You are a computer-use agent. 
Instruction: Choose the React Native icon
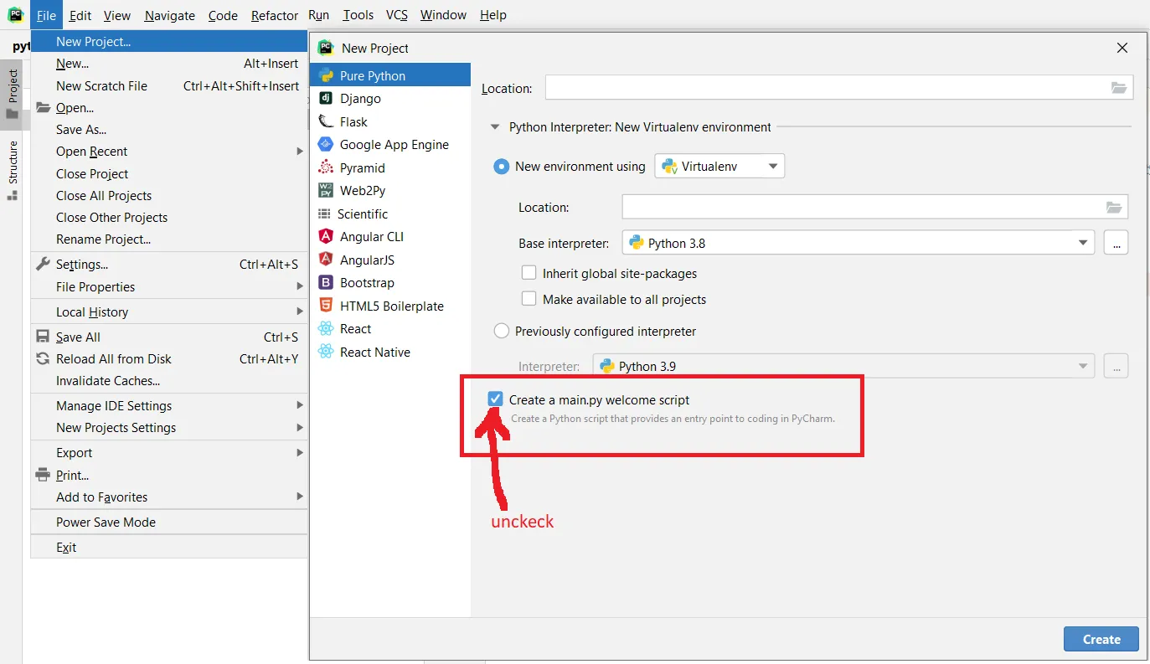(x=326, y=352)
